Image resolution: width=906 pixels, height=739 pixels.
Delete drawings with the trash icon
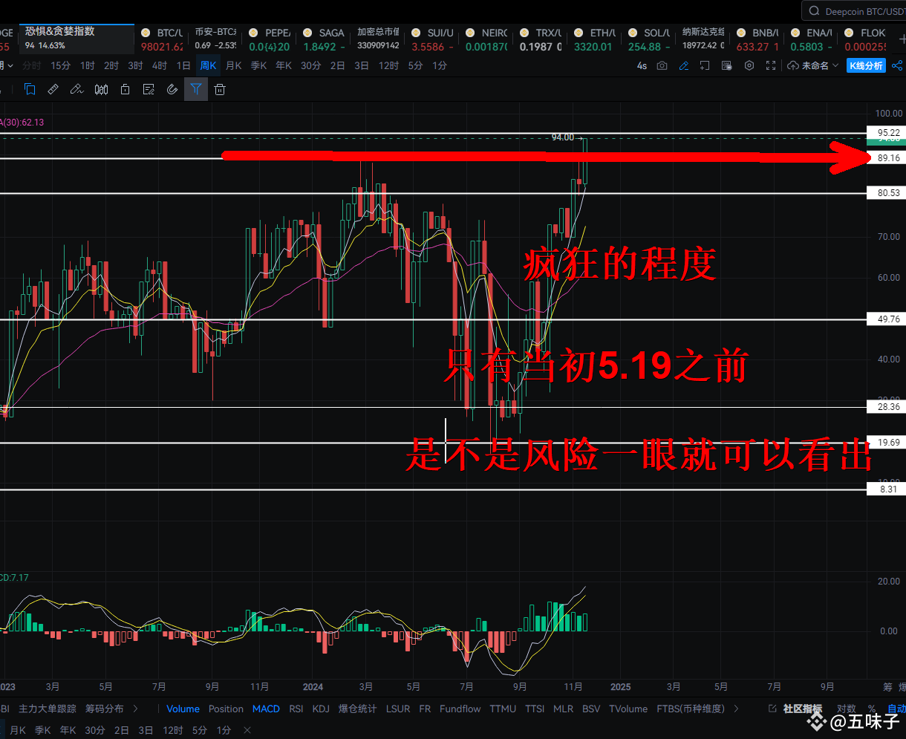coord(220,90)
